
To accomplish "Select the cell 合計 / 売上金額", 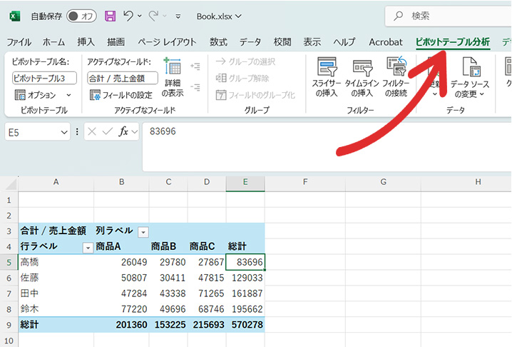I will click(x=56, y=231).
